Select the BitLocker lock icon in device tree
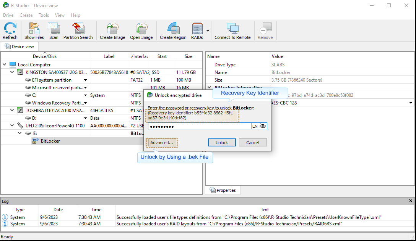 pos(35,141)
